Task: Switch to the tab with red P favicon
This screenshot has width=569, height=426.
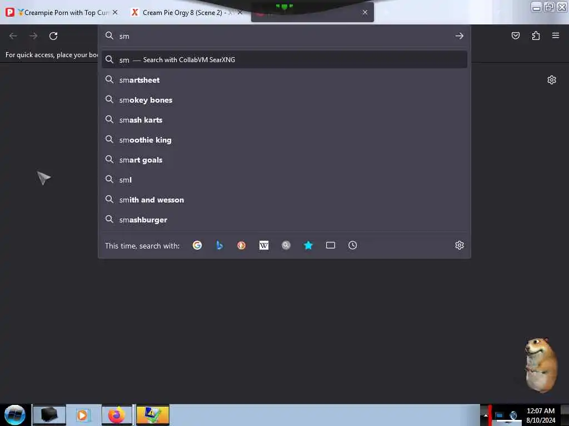Action: point(62,12)
